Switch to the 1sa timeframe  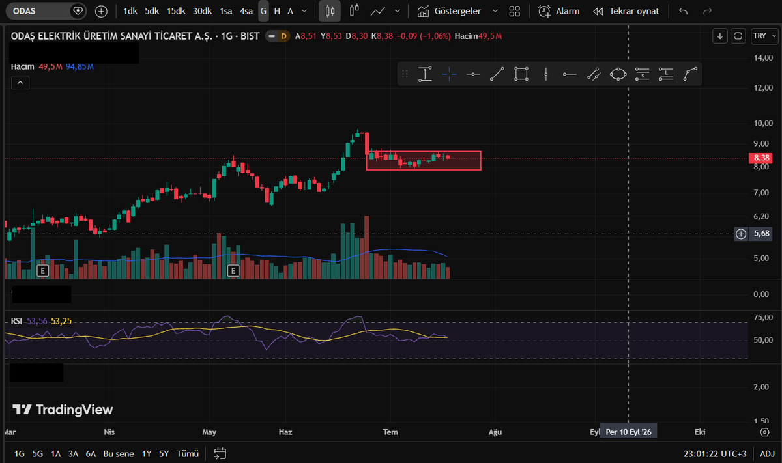(x=225, y=11)
